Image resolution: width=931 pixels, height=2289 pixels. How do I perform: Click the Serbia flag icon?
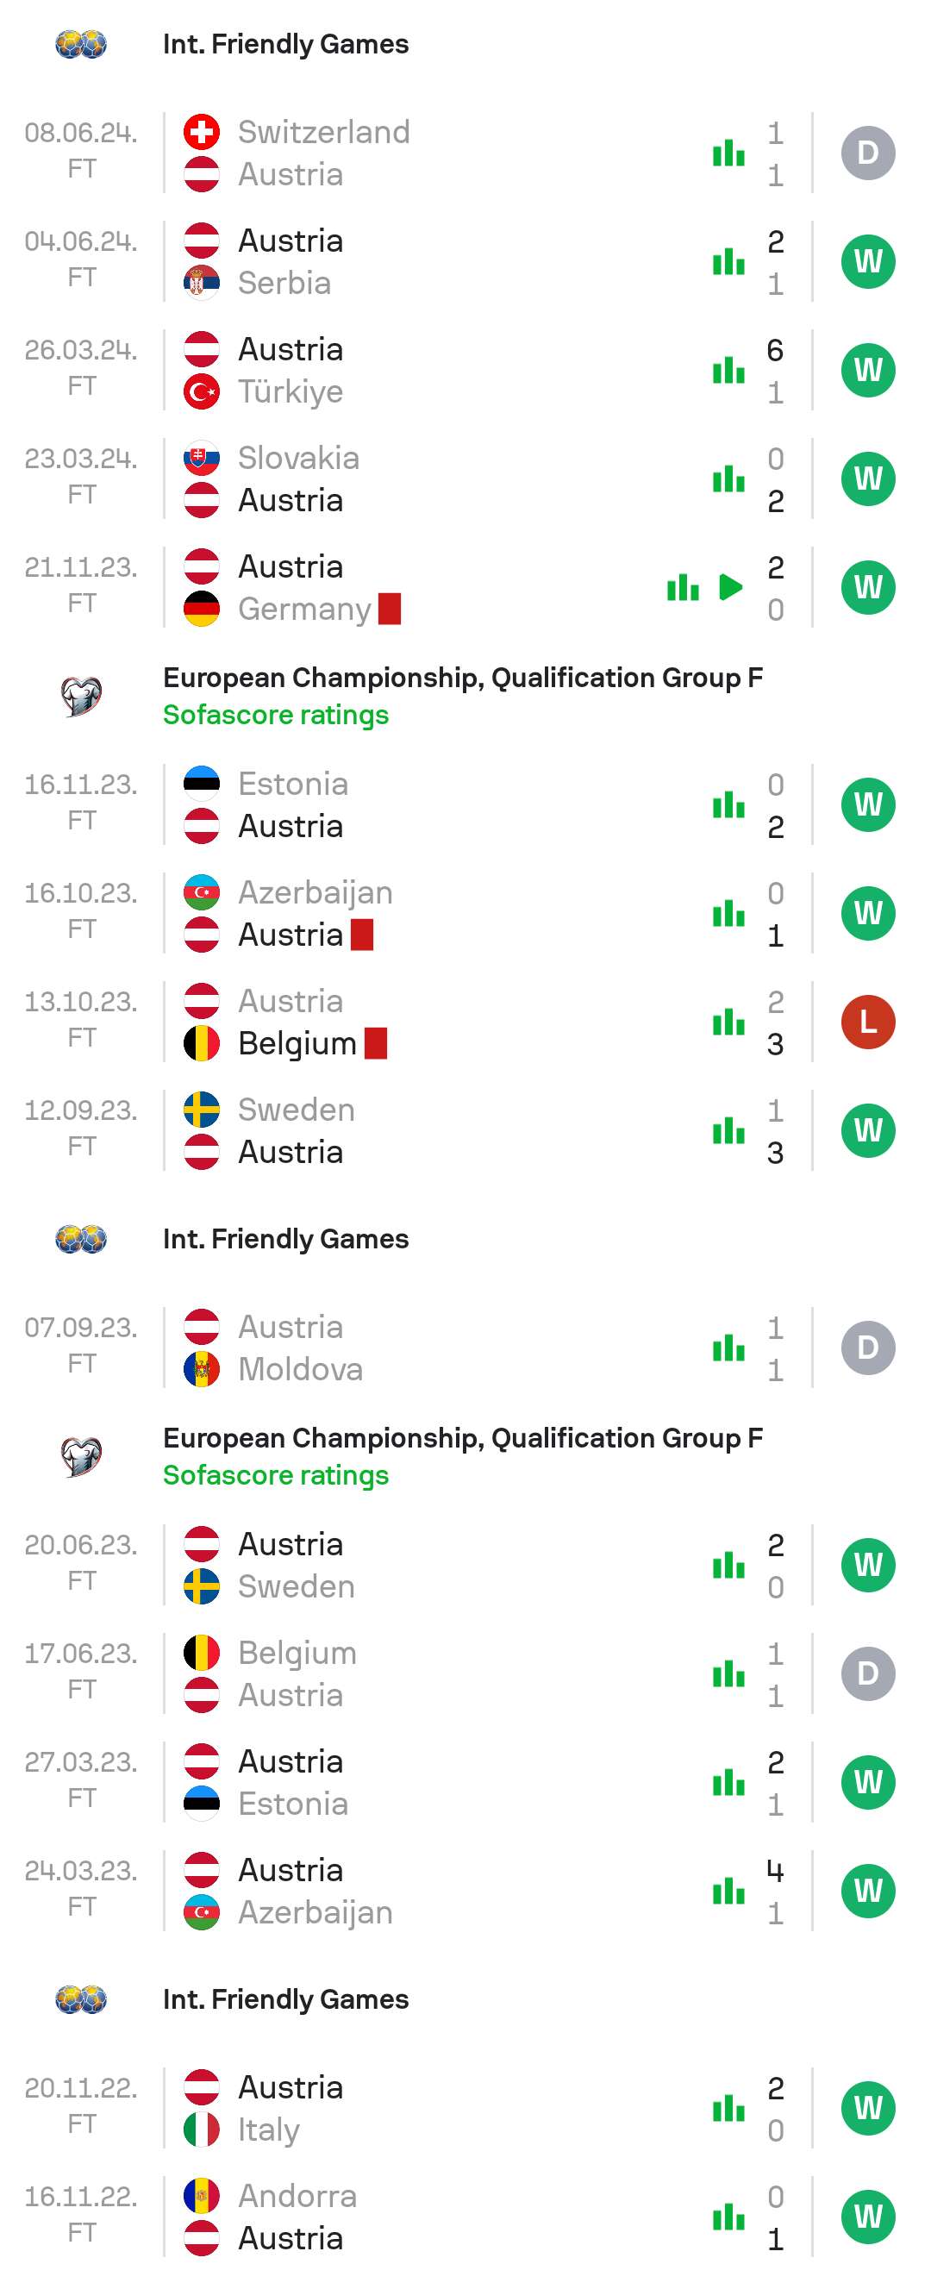click(202, 284)
